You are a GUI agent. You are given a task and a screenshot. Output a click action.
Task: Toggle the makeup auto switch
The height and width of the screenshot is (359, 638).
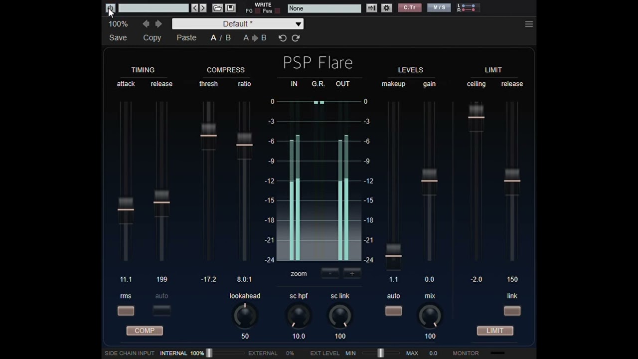(x=393, y=311)
